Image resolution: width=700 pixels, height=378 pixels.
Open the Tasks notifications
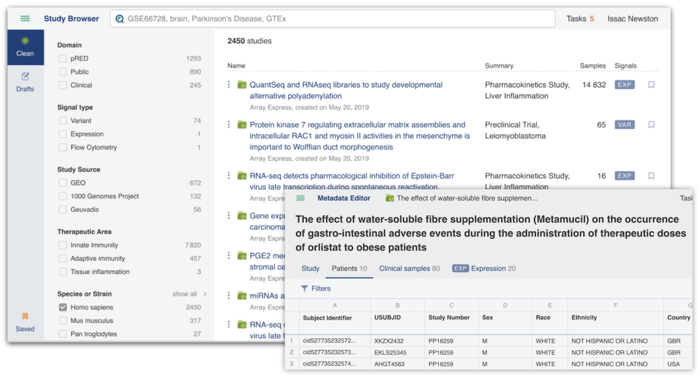[x=580, y=19]
